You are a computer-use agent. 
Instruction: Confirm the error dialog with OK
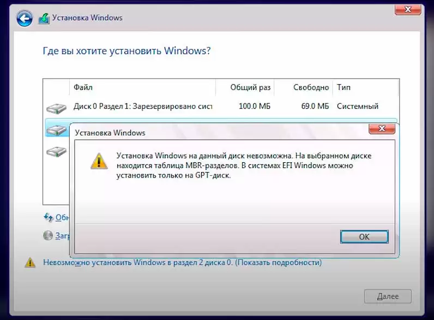(x=364, y=237)
